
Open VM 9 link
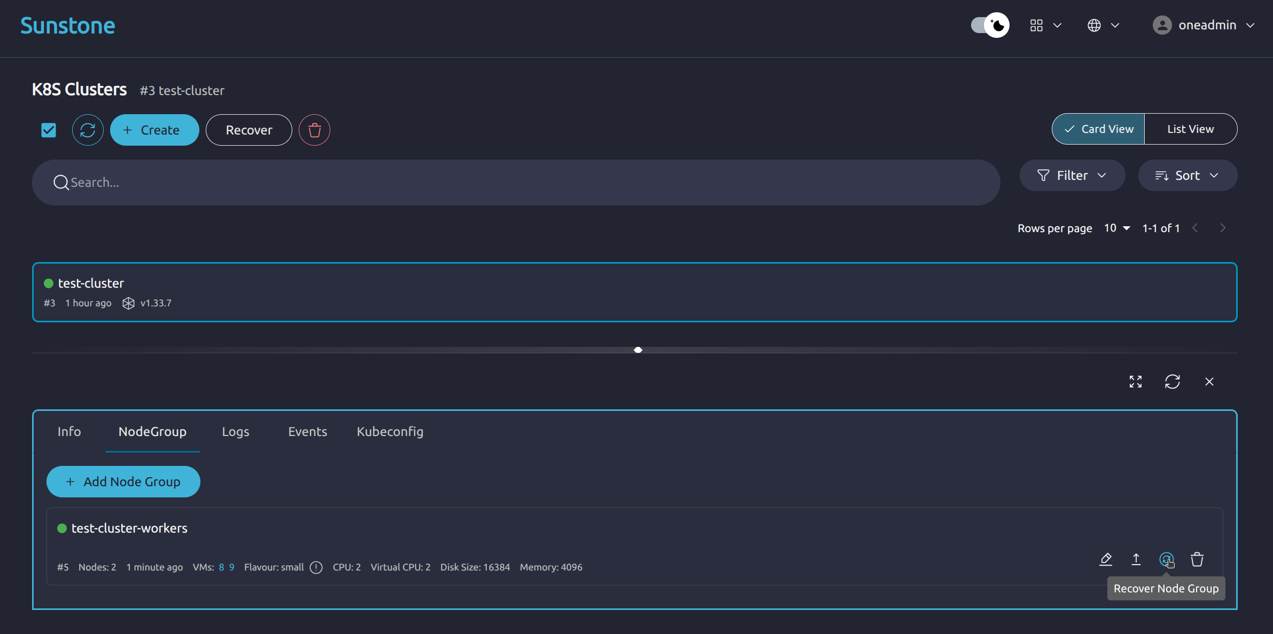(x=231, y=567)
